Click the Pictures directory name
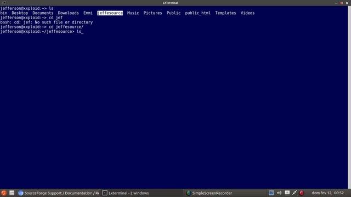The image size is (351, 197). (152, 13)
